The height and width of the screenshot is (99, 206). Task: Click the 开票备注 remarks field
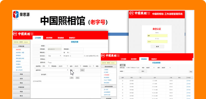[57, 59]
